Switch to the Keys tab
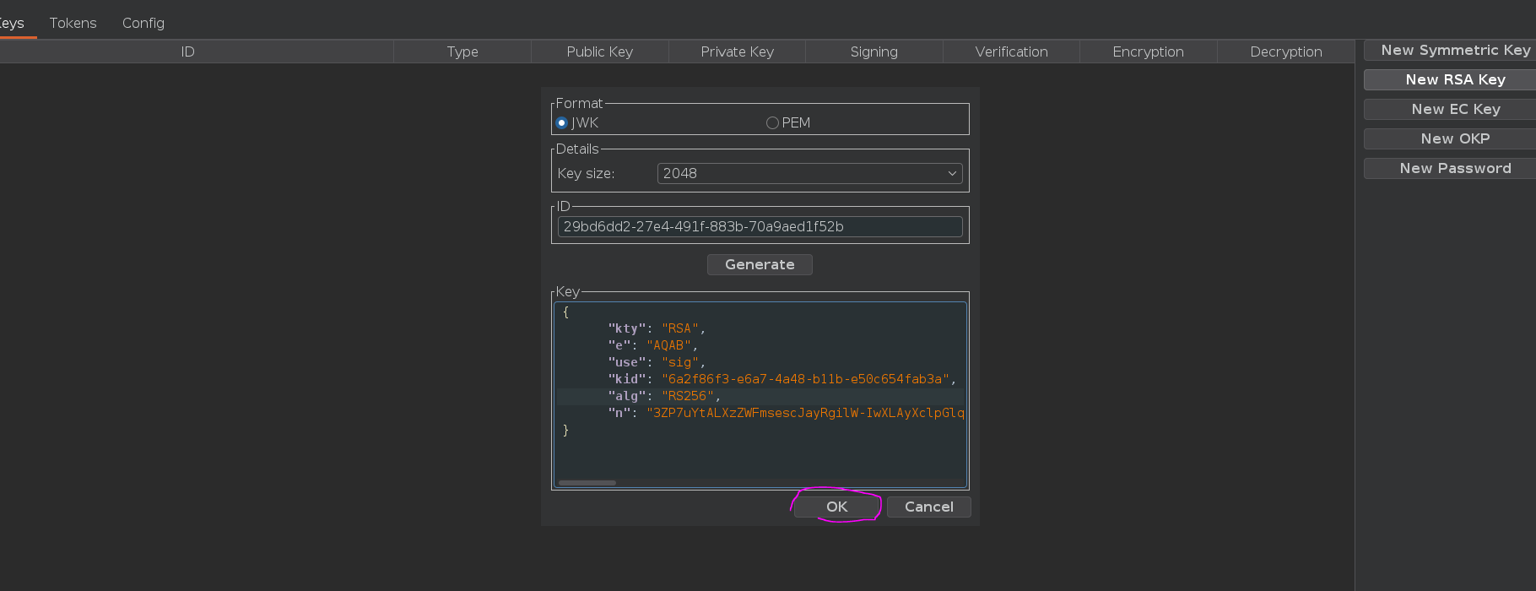Viewport: 1536px width, 591px height. pyautogui.click(x=12, y=23)
